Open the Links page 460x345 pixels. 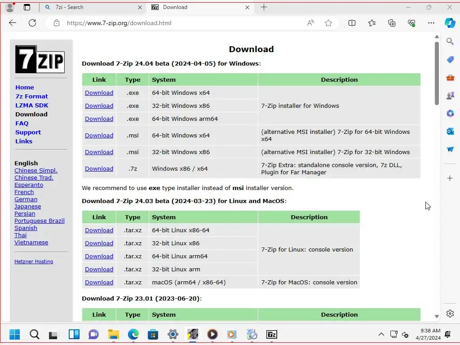coord(24,141)
